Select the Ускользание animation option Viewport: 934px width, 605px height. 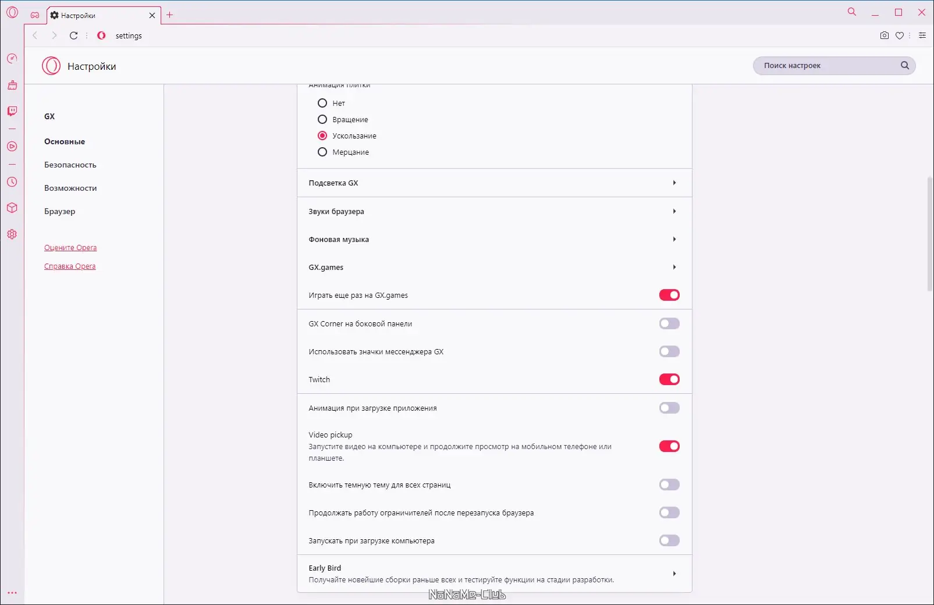point(322,136)
